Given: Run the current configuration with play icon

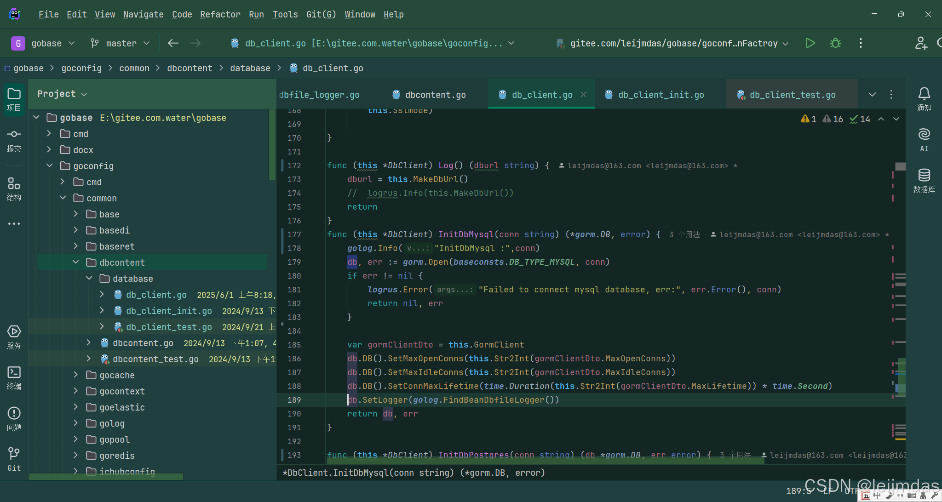Looking at the screenshot, I should tap(810, 43).
